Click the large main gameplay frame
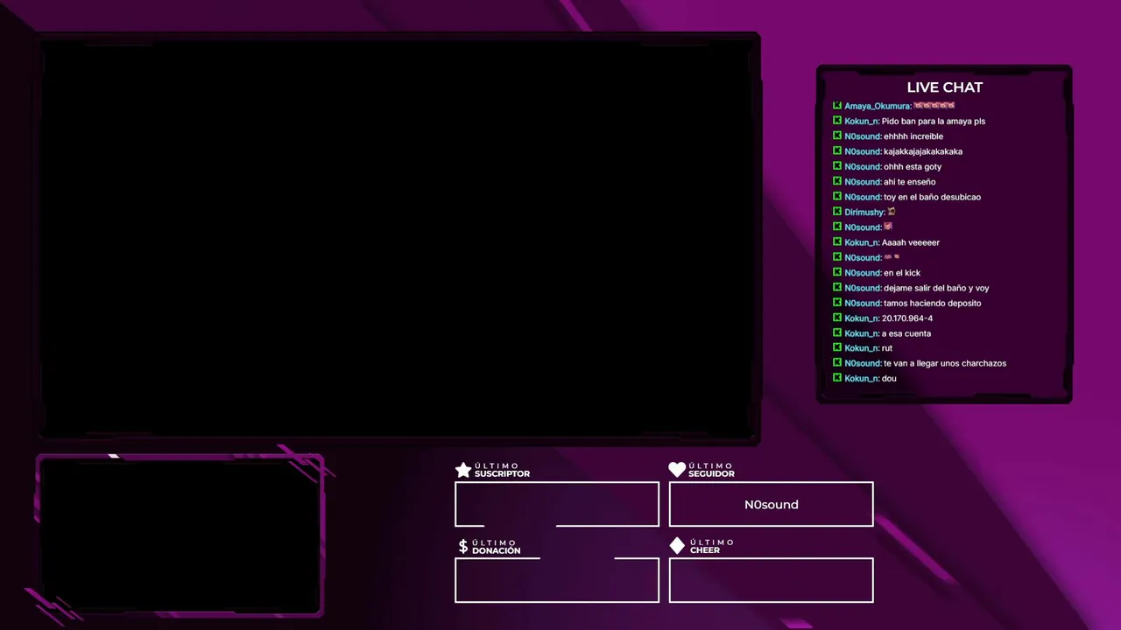The height and width of the screenshot is (630, 1121). (398, 238)
